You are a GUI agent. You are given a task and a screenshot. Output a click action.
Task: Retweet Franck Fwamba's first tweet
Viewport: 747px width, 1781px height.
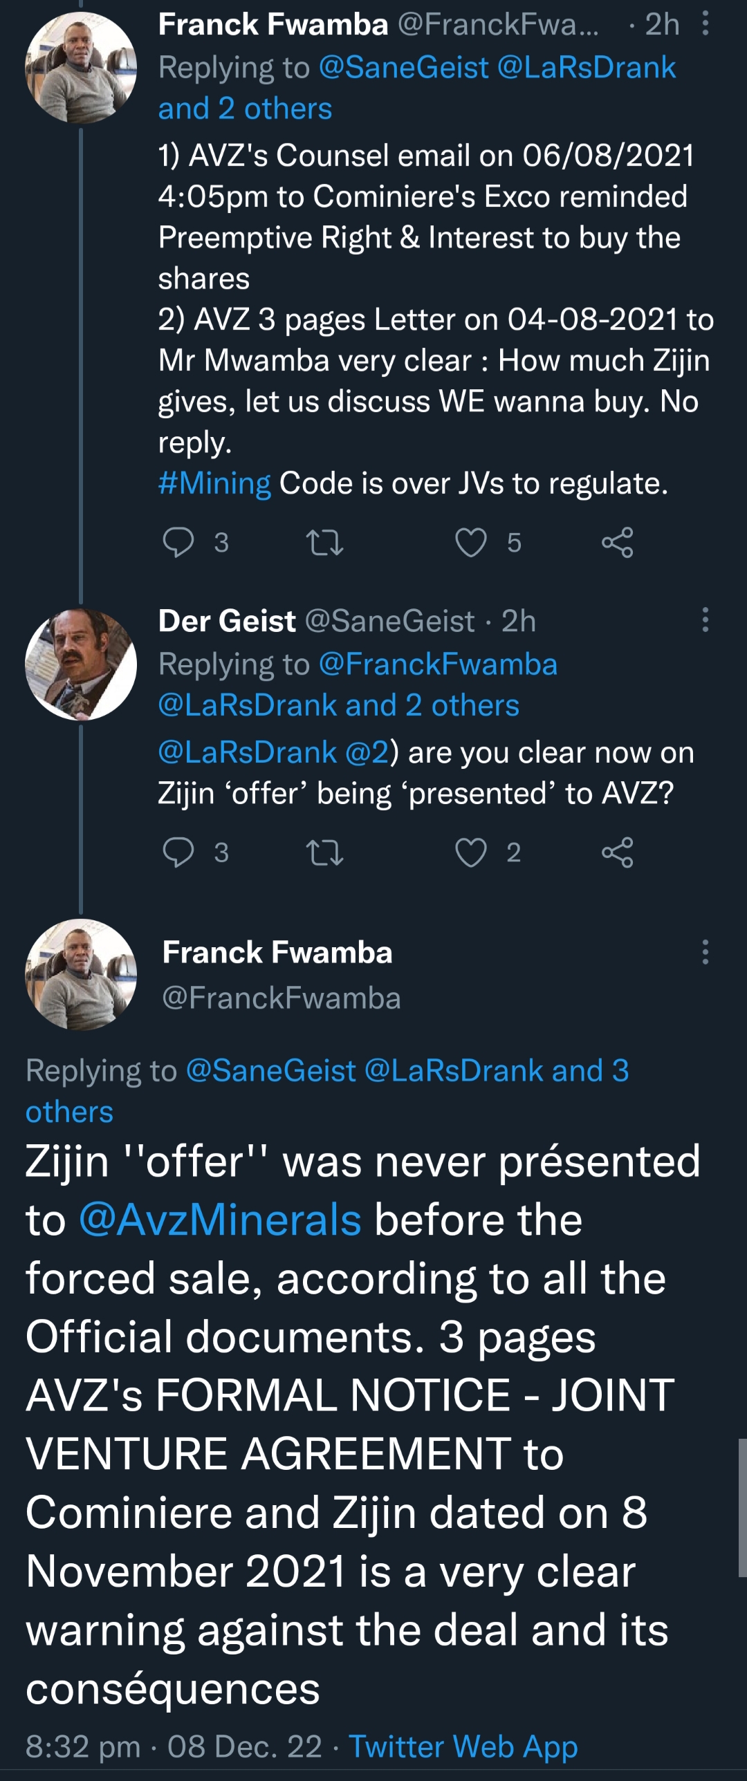[x=324, y=543]
